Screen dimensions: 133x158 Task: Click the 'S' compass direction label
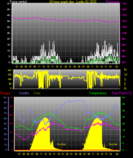[125, 79]
